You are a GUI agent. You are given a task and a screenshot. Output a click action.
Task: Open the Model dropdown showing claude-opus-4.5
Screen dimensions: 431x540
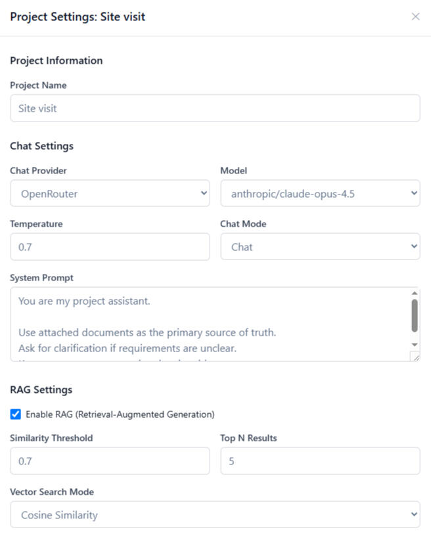[320, 193]
